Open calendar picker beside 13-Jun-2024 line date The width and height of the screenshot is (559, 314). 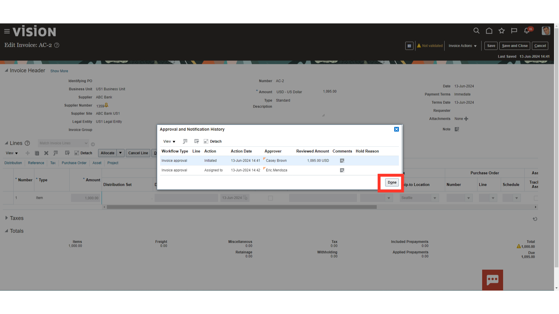(245, 198)
